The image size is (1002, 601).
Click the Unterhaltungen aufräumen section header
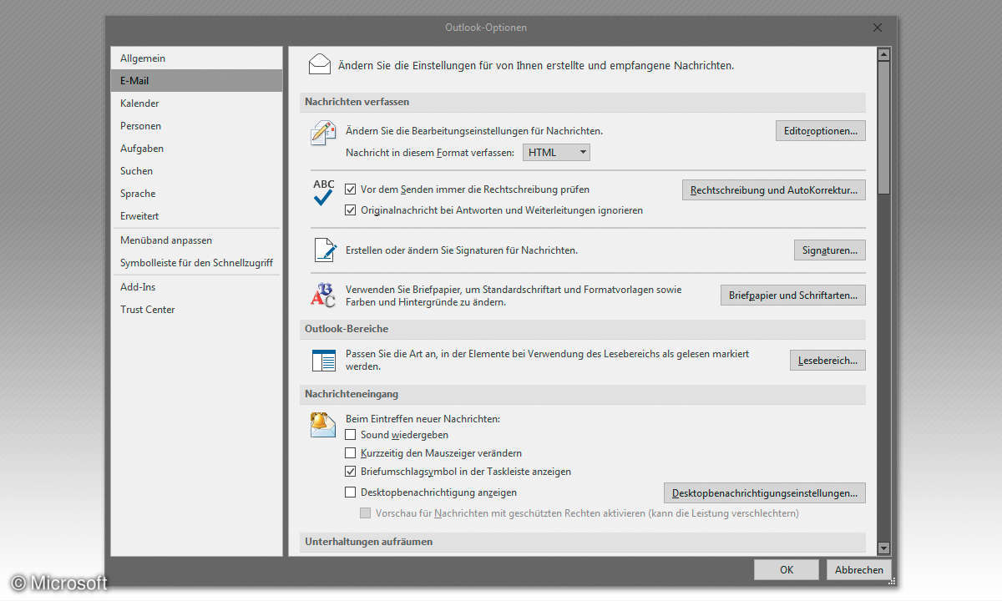point(583,542)
